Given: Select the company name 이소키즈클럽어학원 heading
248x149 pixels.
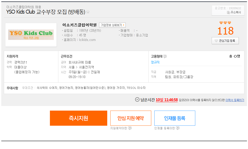Looking at the screenshot, I should [x=79, y=25].
